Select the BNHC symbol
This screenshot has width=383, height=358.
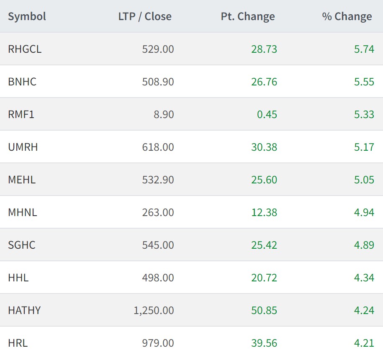(x=22, y=82)
